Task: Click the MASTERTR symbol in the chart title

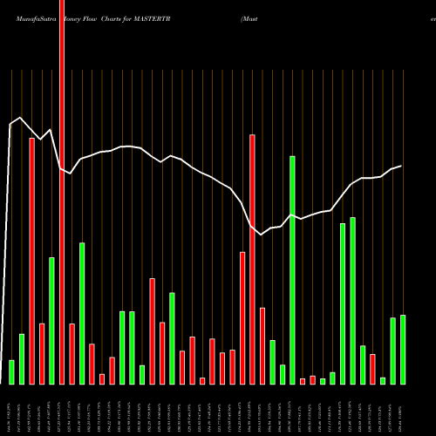Action: tap(152, 19)
